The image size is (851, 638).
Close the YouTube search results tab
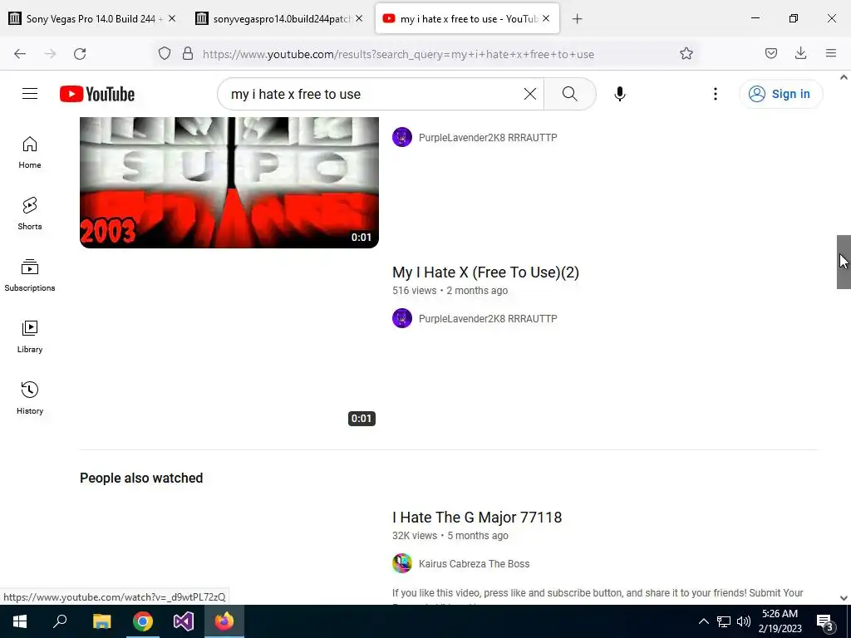(546, 18)
